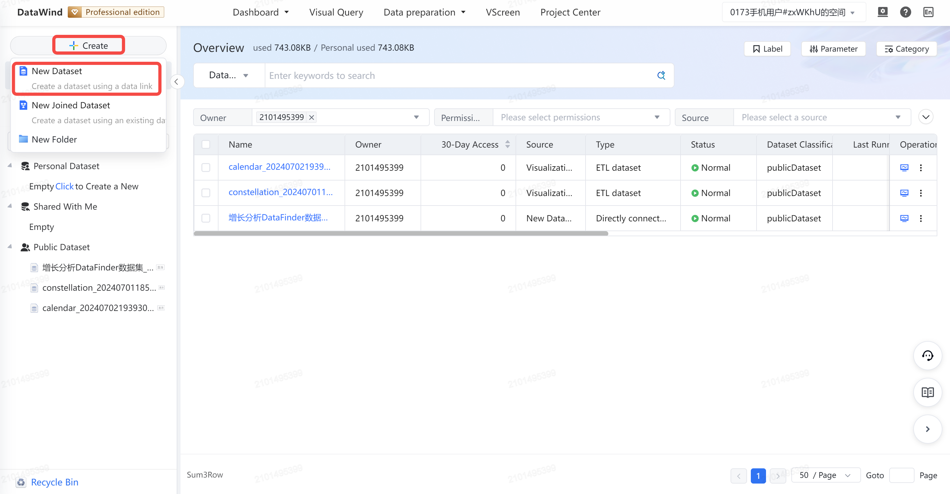Open the screen monitor icon in header
Image resolution: width=950 pixels, height=494 pixels.
[883, 12]
